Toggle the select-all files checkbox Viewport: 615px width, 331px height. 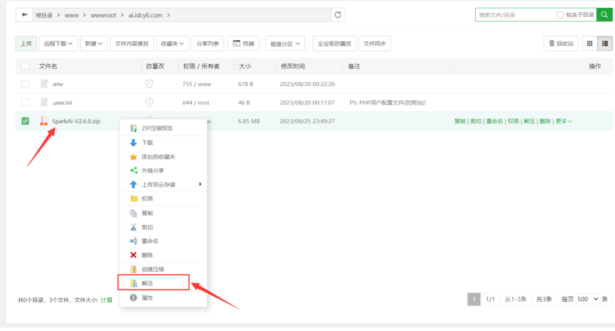(25, 66)
